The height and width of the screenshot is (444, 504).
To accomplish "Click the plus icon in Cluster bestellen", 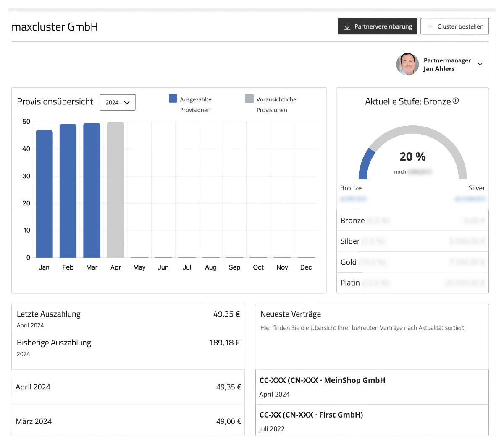I will pyautogui.click(x=430, y=26).
